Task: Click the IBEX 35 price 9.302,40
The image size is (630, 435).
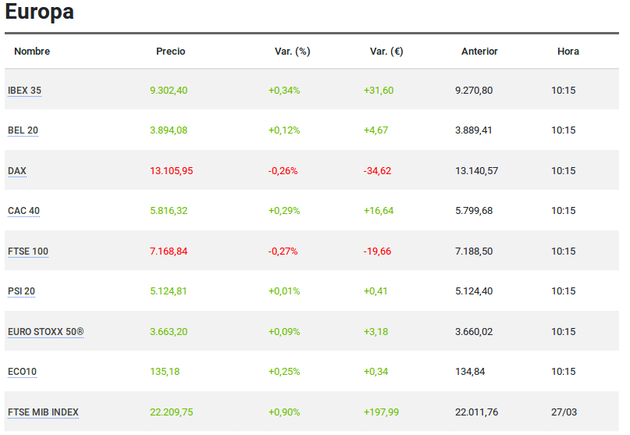Action: [x=169, y=91]
